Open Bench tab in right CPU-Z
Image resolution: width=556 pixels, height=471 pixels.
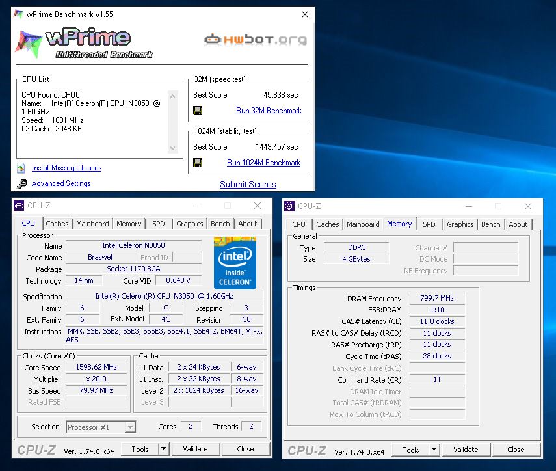pos(491,224)
